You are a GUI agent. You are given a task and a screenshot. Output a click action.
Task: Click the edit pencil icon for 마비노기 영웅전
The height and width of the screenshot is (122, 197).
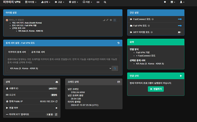[107, 20]
